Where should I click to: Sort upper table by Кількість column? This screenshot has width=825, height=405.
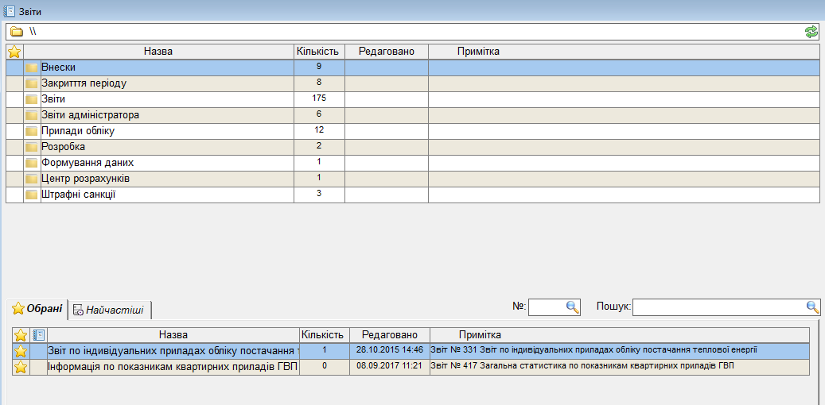(x=318, y=52)
